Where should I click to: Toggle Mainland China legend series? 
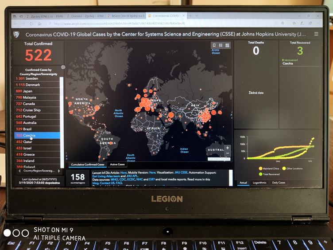pyautogui.click(x=269, y=168)
